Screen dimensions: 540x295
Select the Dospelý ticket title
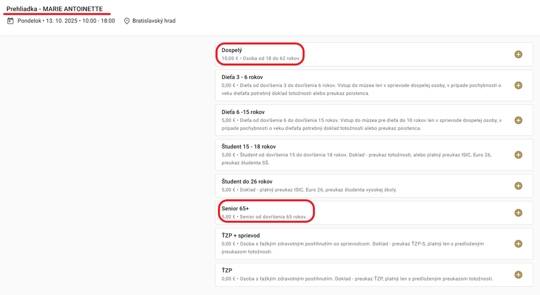pos(232,50)
